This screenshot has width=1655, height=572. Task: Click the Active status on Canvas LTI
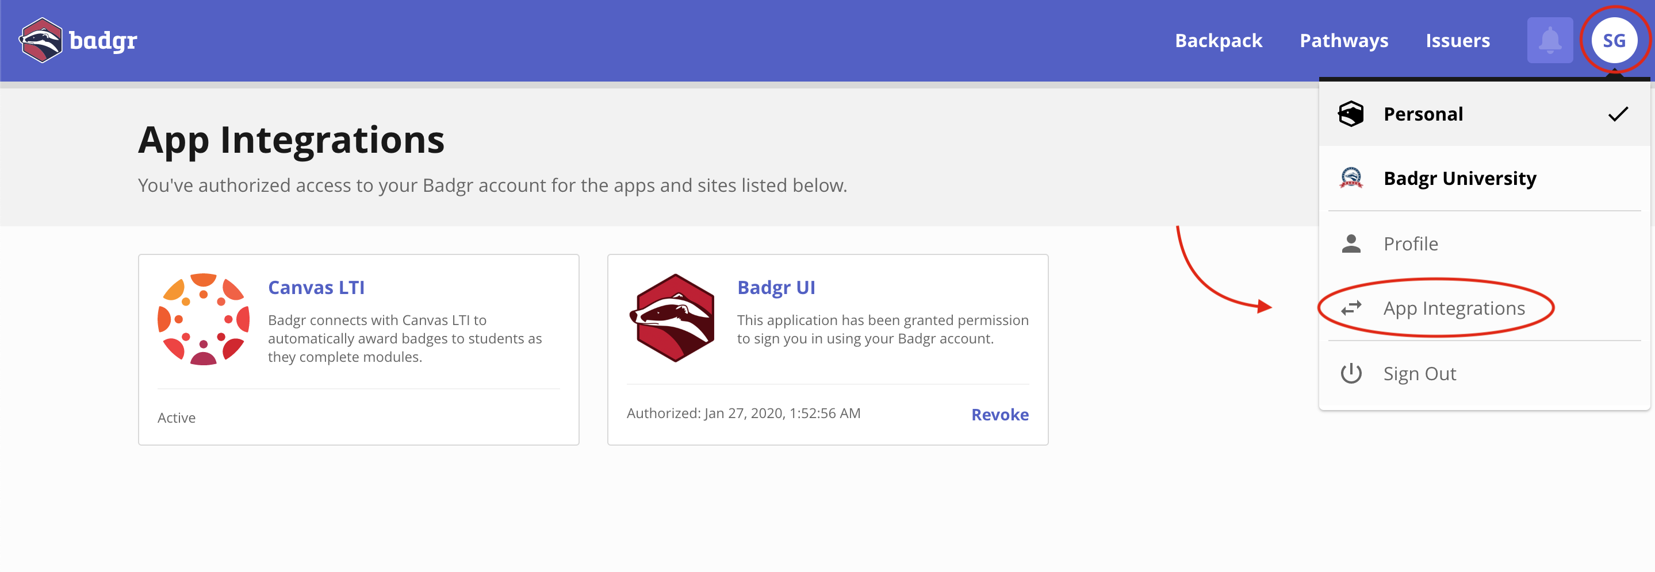pyautogui.click(x=177, y=418)
